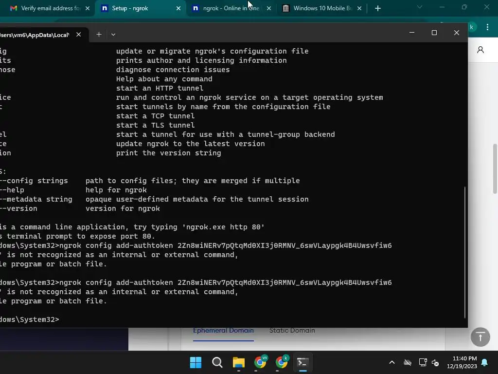Open Chrome's three-dot menu
498x374 pixels.
487,27
